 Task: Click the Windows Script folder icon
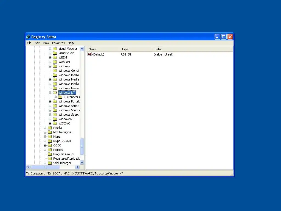(55, 106)
